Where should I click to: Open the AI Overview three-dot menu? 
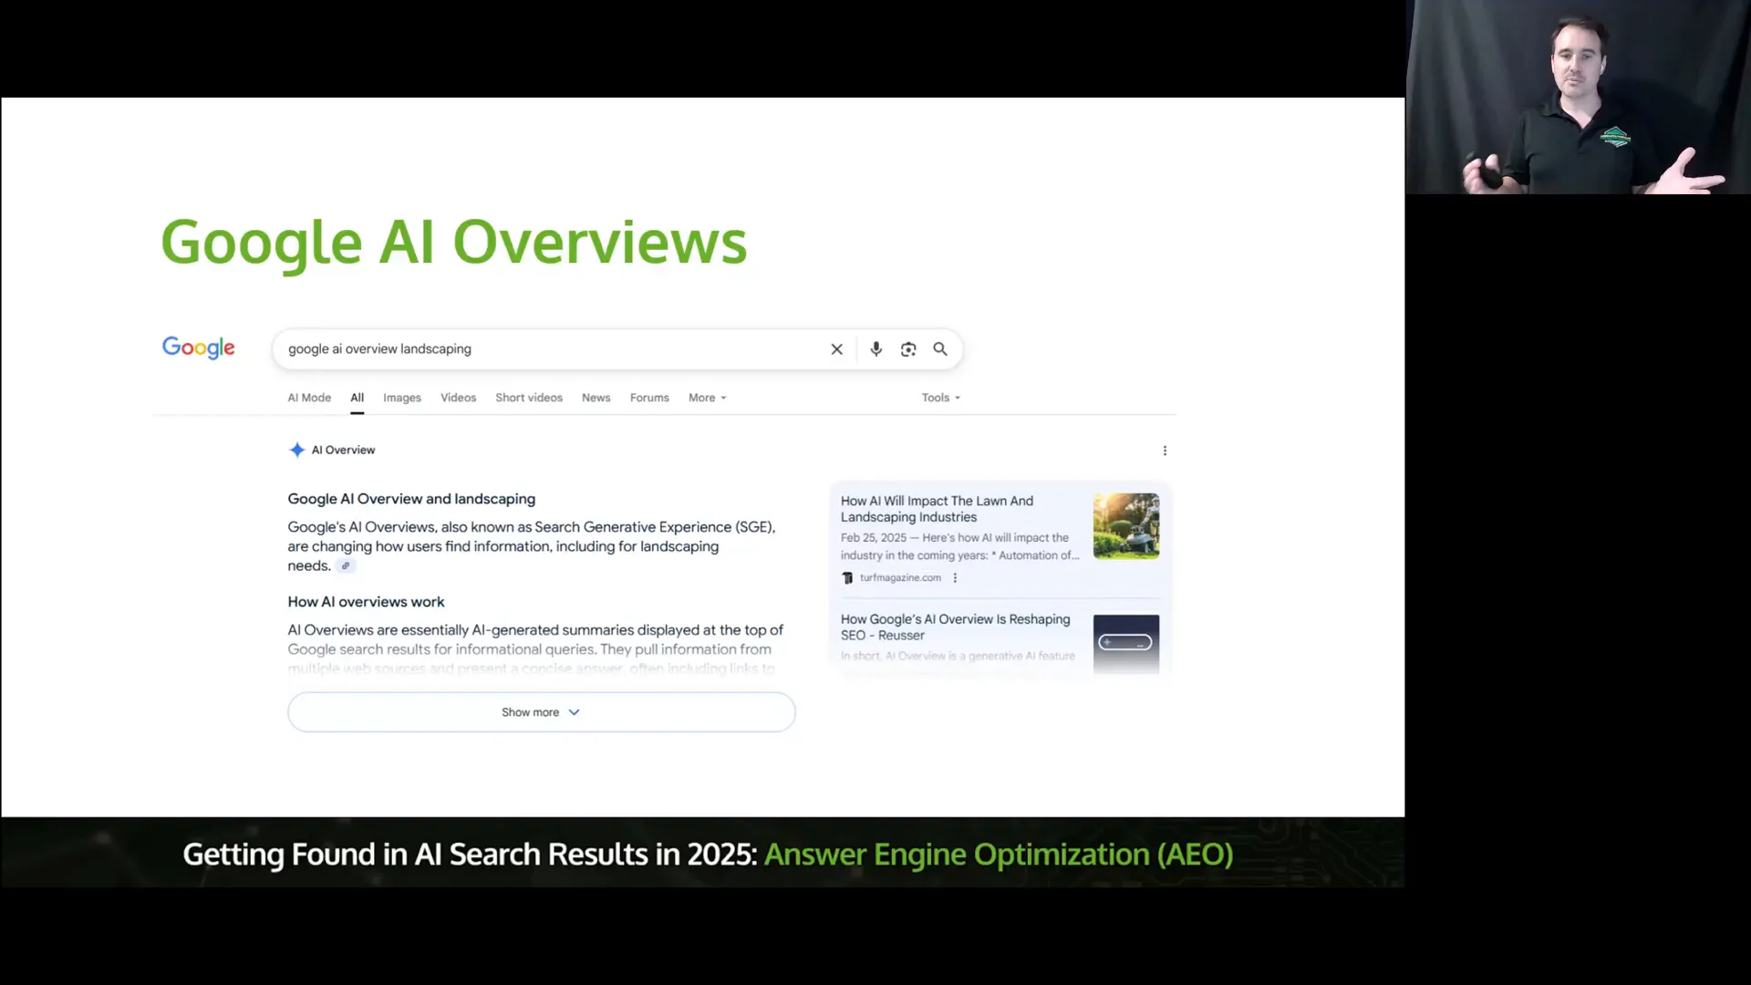point(1165,451)
